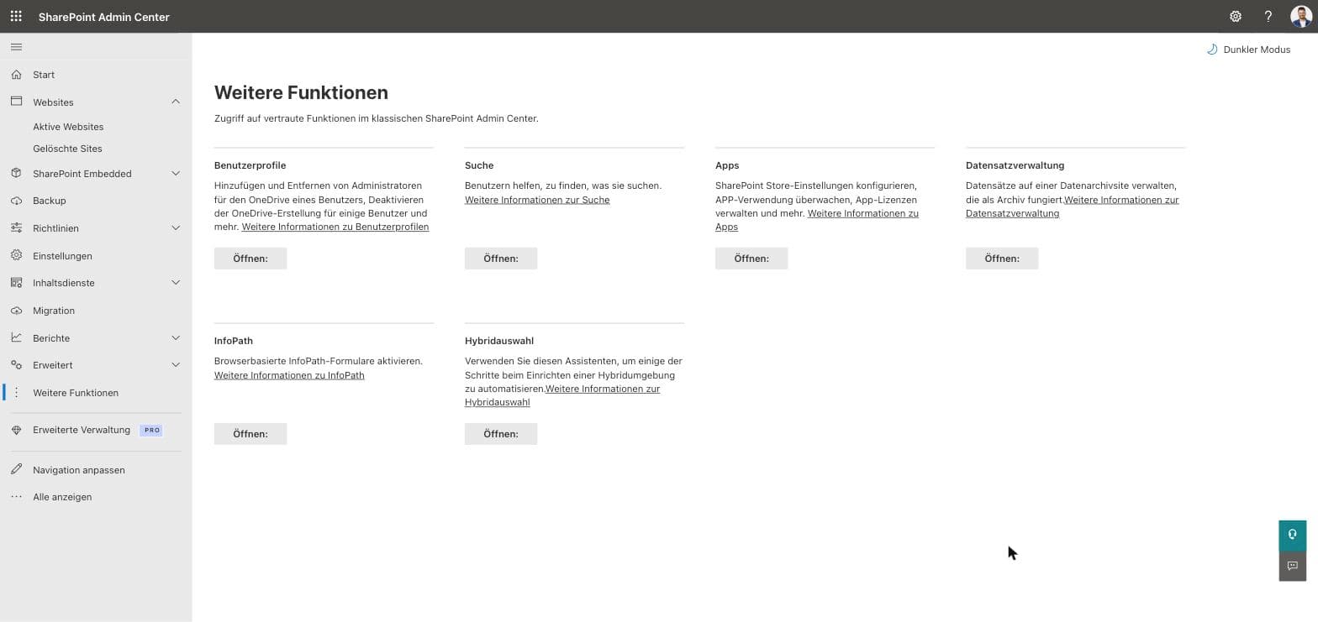Click the PRO badge
1318x622 pixels.
(152, 430)
